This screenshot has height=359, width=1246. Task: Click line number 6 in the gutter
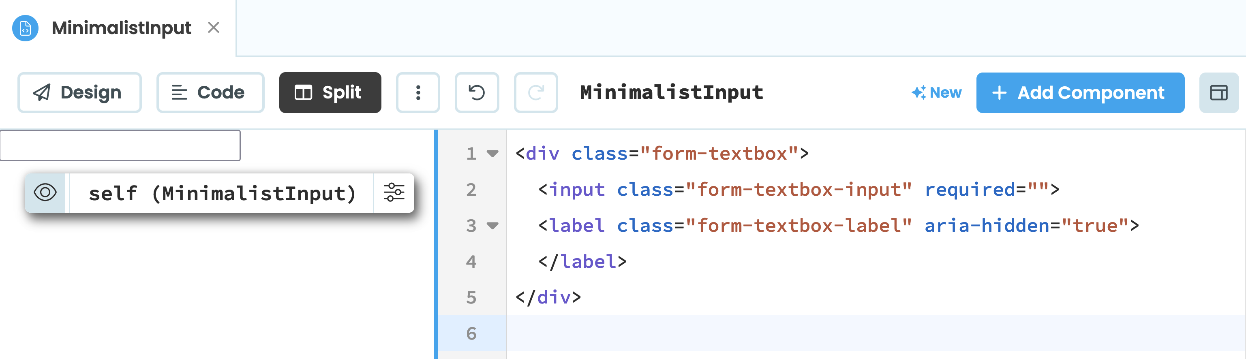tap(471, 333)
